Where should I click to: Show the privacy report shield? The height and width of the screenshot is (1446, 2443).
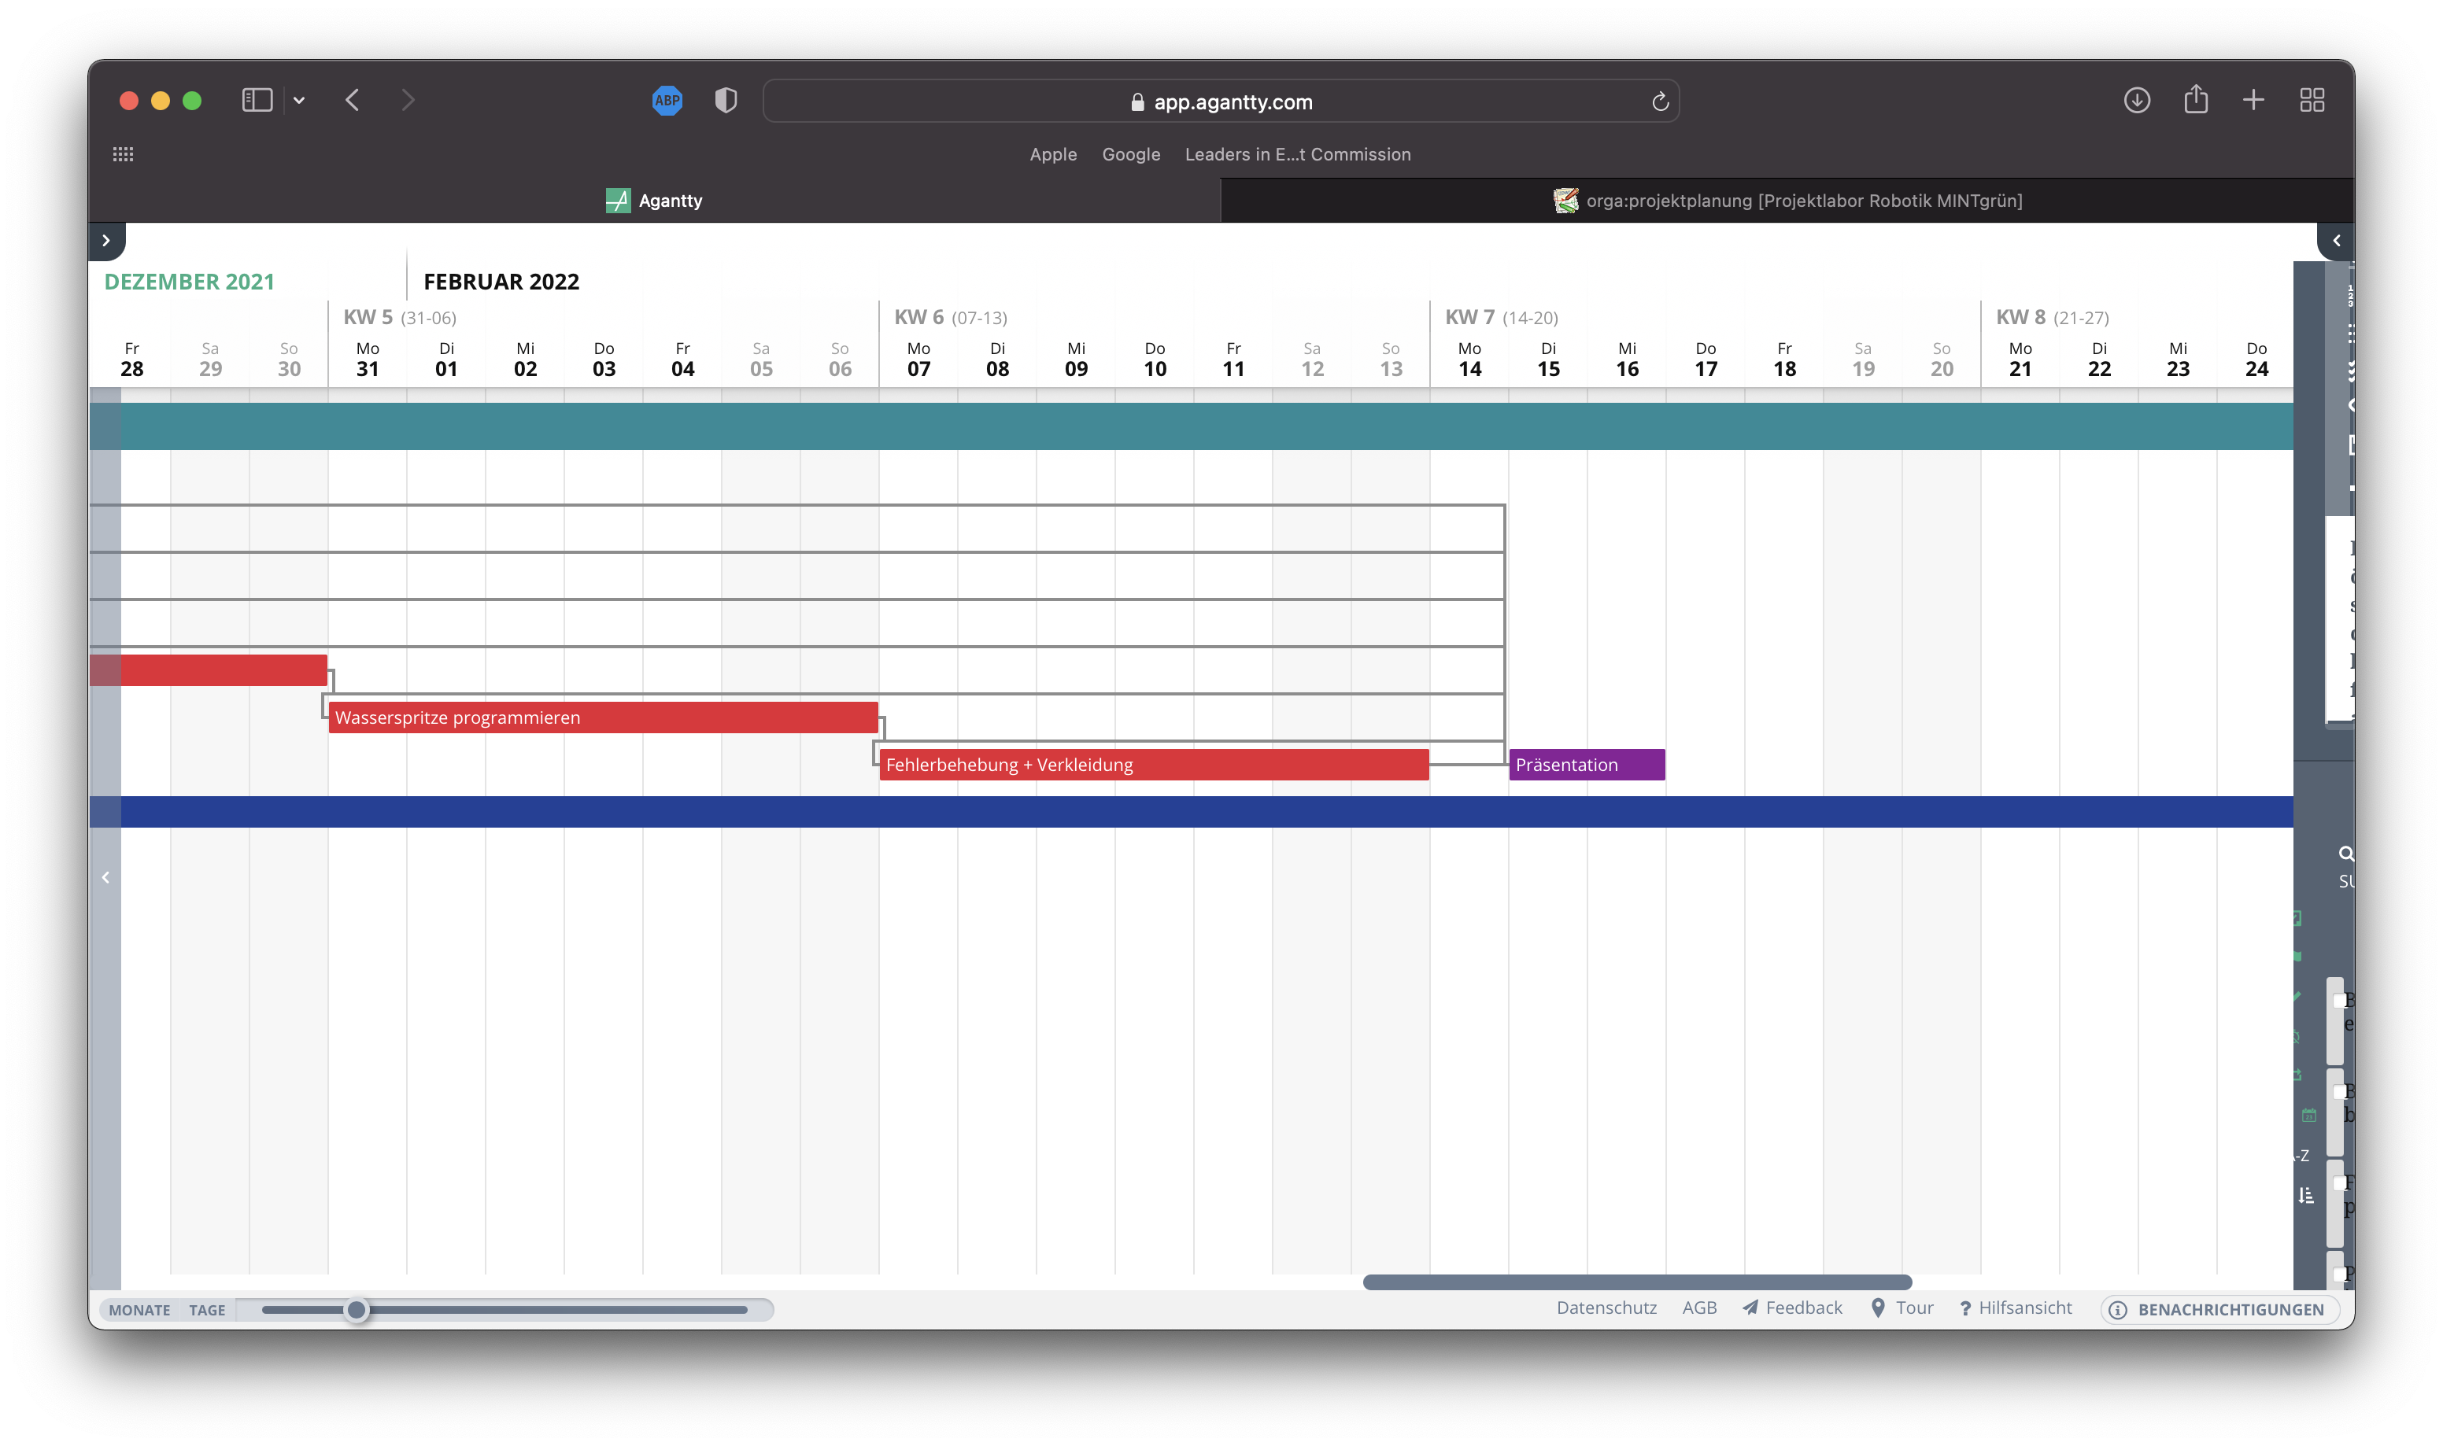tap(726, 101)
